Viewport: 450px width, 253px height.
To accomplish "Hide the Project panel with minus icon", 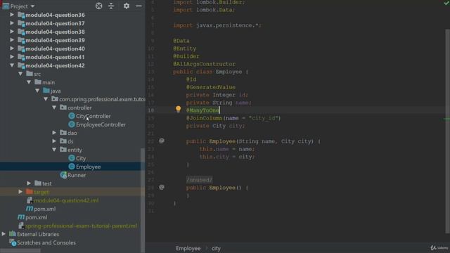I will click(139, 6).
